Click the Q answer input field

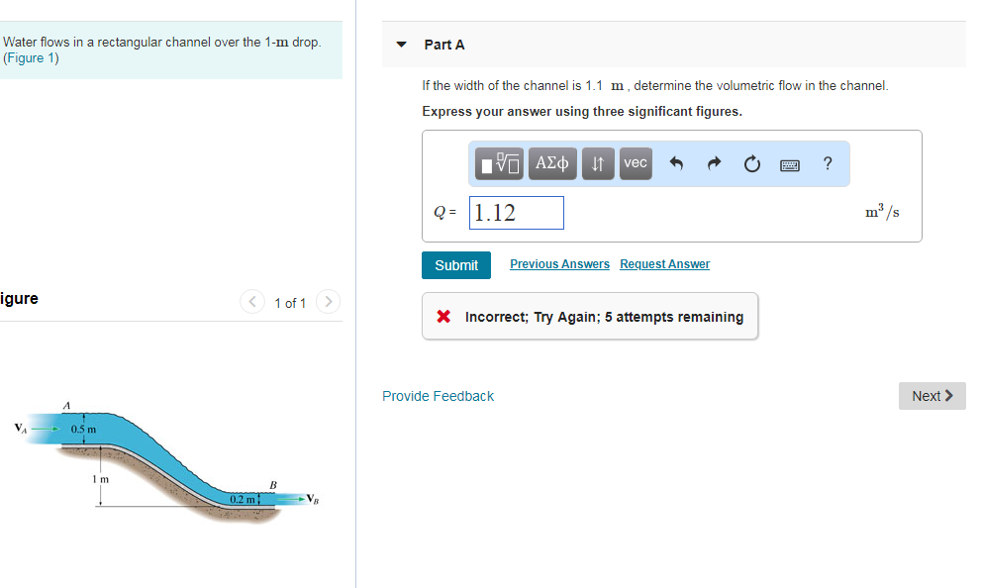pyautogui.click(x=517, y=213)
